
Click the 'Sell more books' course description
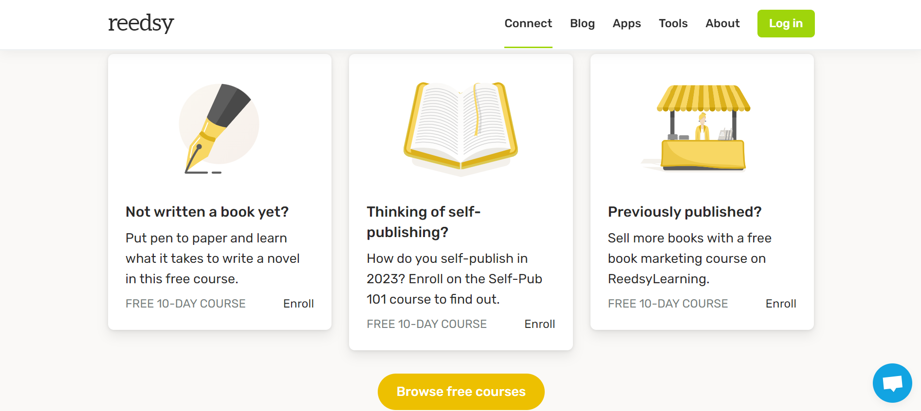tap(689, 258)
